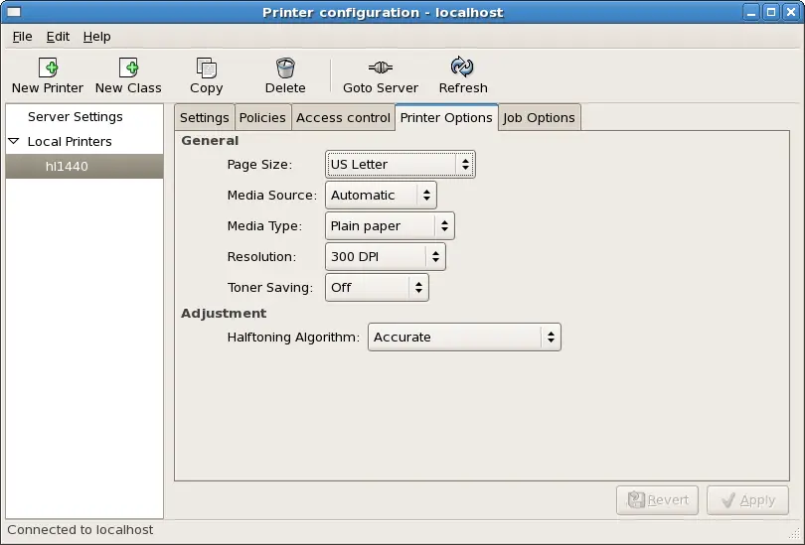Image resolution: width=805 pixels, height=545 pixels.
Task: Open the Page Size dropdown
Action: point(400,165)
